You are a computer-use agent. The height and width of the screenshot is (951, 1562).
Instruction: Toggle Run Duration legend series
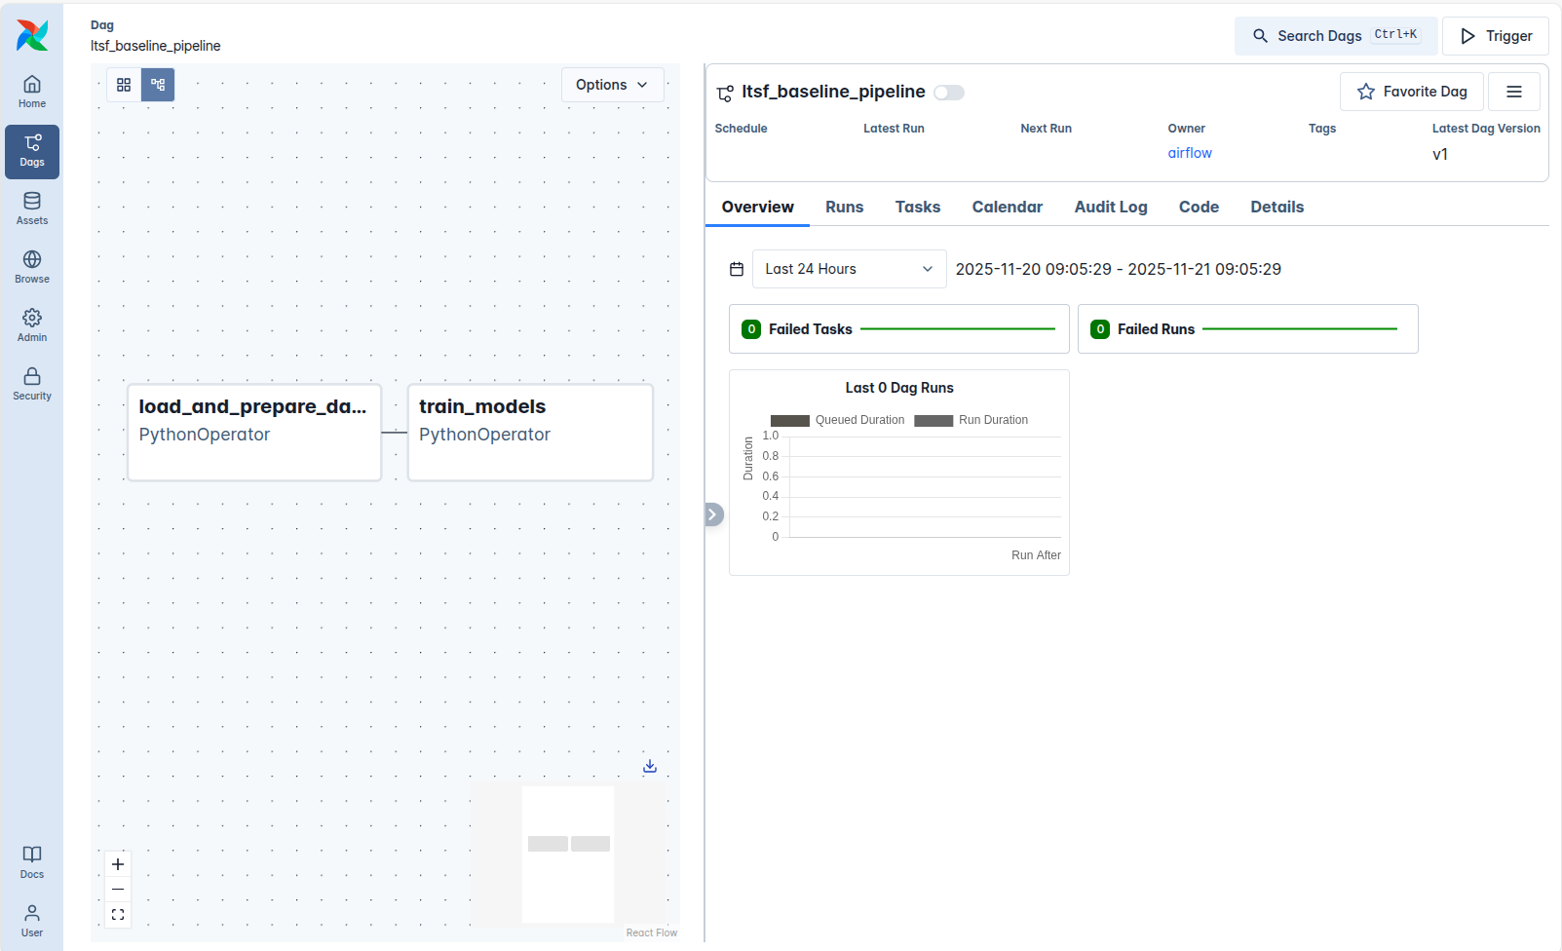coord(971,420)
